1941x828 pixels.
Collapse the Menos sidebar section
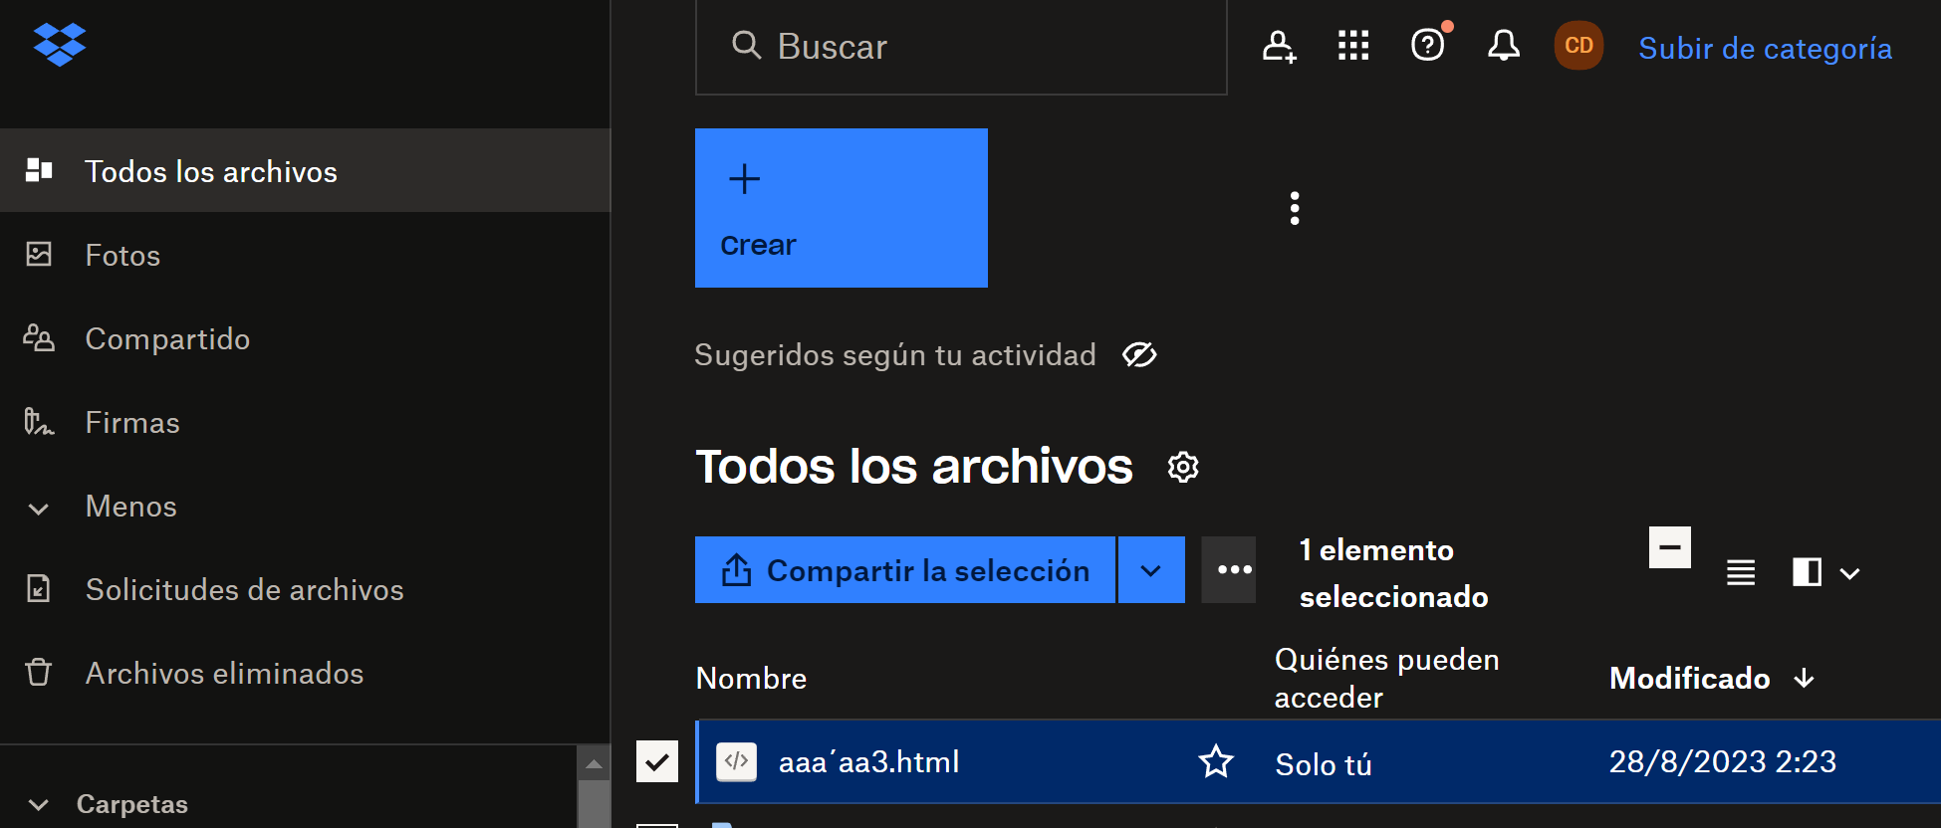pyautogui.click(x=40, y=508)
